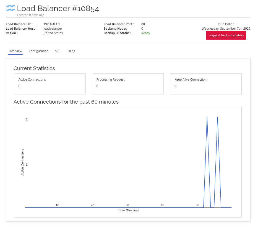Image resolution: width=258 pixels, height=226 pixels.
Task: Select the United States region value
Action: tap(53, 33)
